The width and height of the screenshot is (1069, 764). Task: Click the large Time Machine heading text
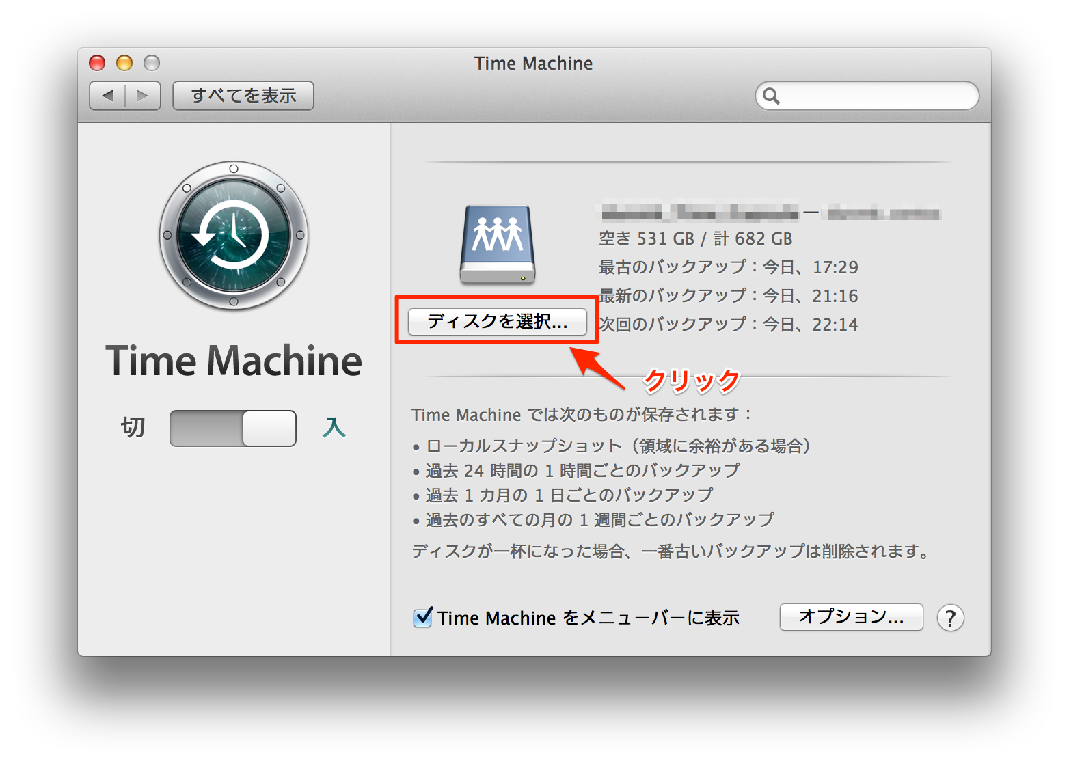(x=234, y=361)
